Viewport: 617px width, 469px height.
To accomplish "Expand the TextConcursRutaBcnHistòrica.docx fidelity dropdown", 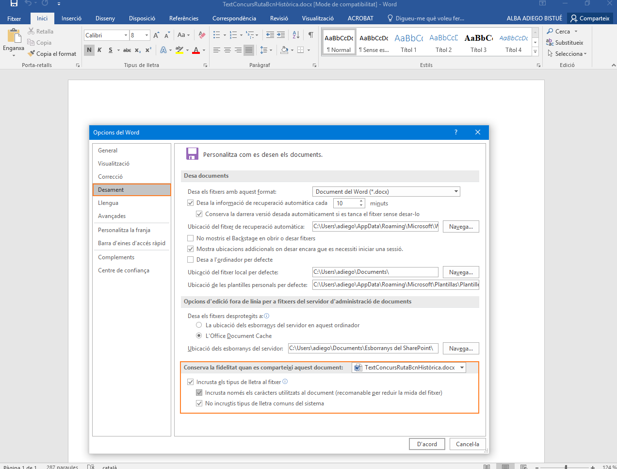I will pos(462,368).
